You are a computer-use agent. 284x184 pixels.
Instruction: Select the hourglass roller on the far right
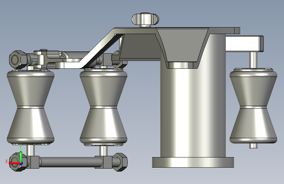pos(253,106)
